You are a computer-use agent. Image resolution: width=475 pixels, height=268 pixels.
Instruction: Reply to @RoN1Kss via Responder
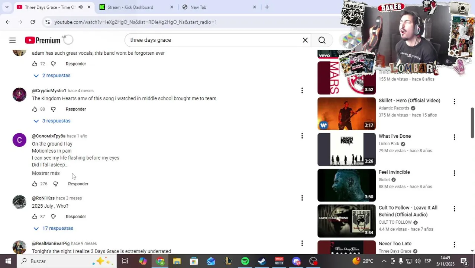(76, 217)
